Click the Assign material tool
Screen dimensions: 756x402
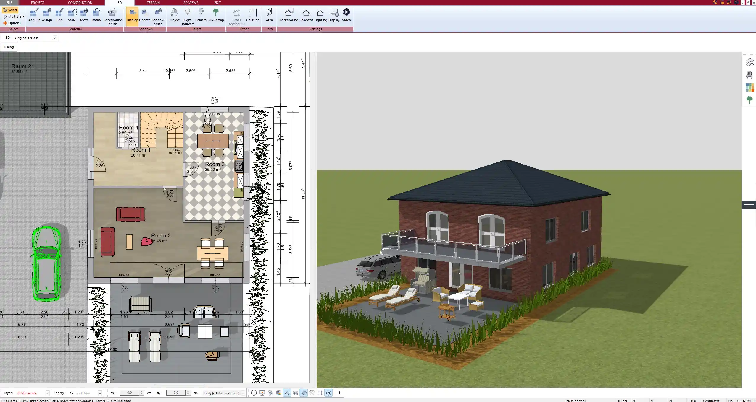point(47,15)
